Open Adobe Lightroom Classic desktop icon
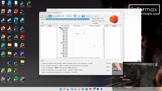 click(x=10, y=63)
